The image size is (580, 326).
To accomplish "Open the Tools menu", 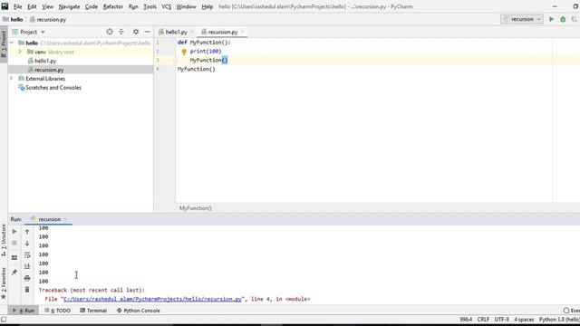I will coord(150,6).
